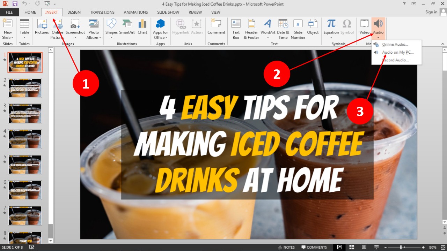The image size is (447, 251).
Task: Expand the Photo Album dropdown arrow
Action: [100, 38]
